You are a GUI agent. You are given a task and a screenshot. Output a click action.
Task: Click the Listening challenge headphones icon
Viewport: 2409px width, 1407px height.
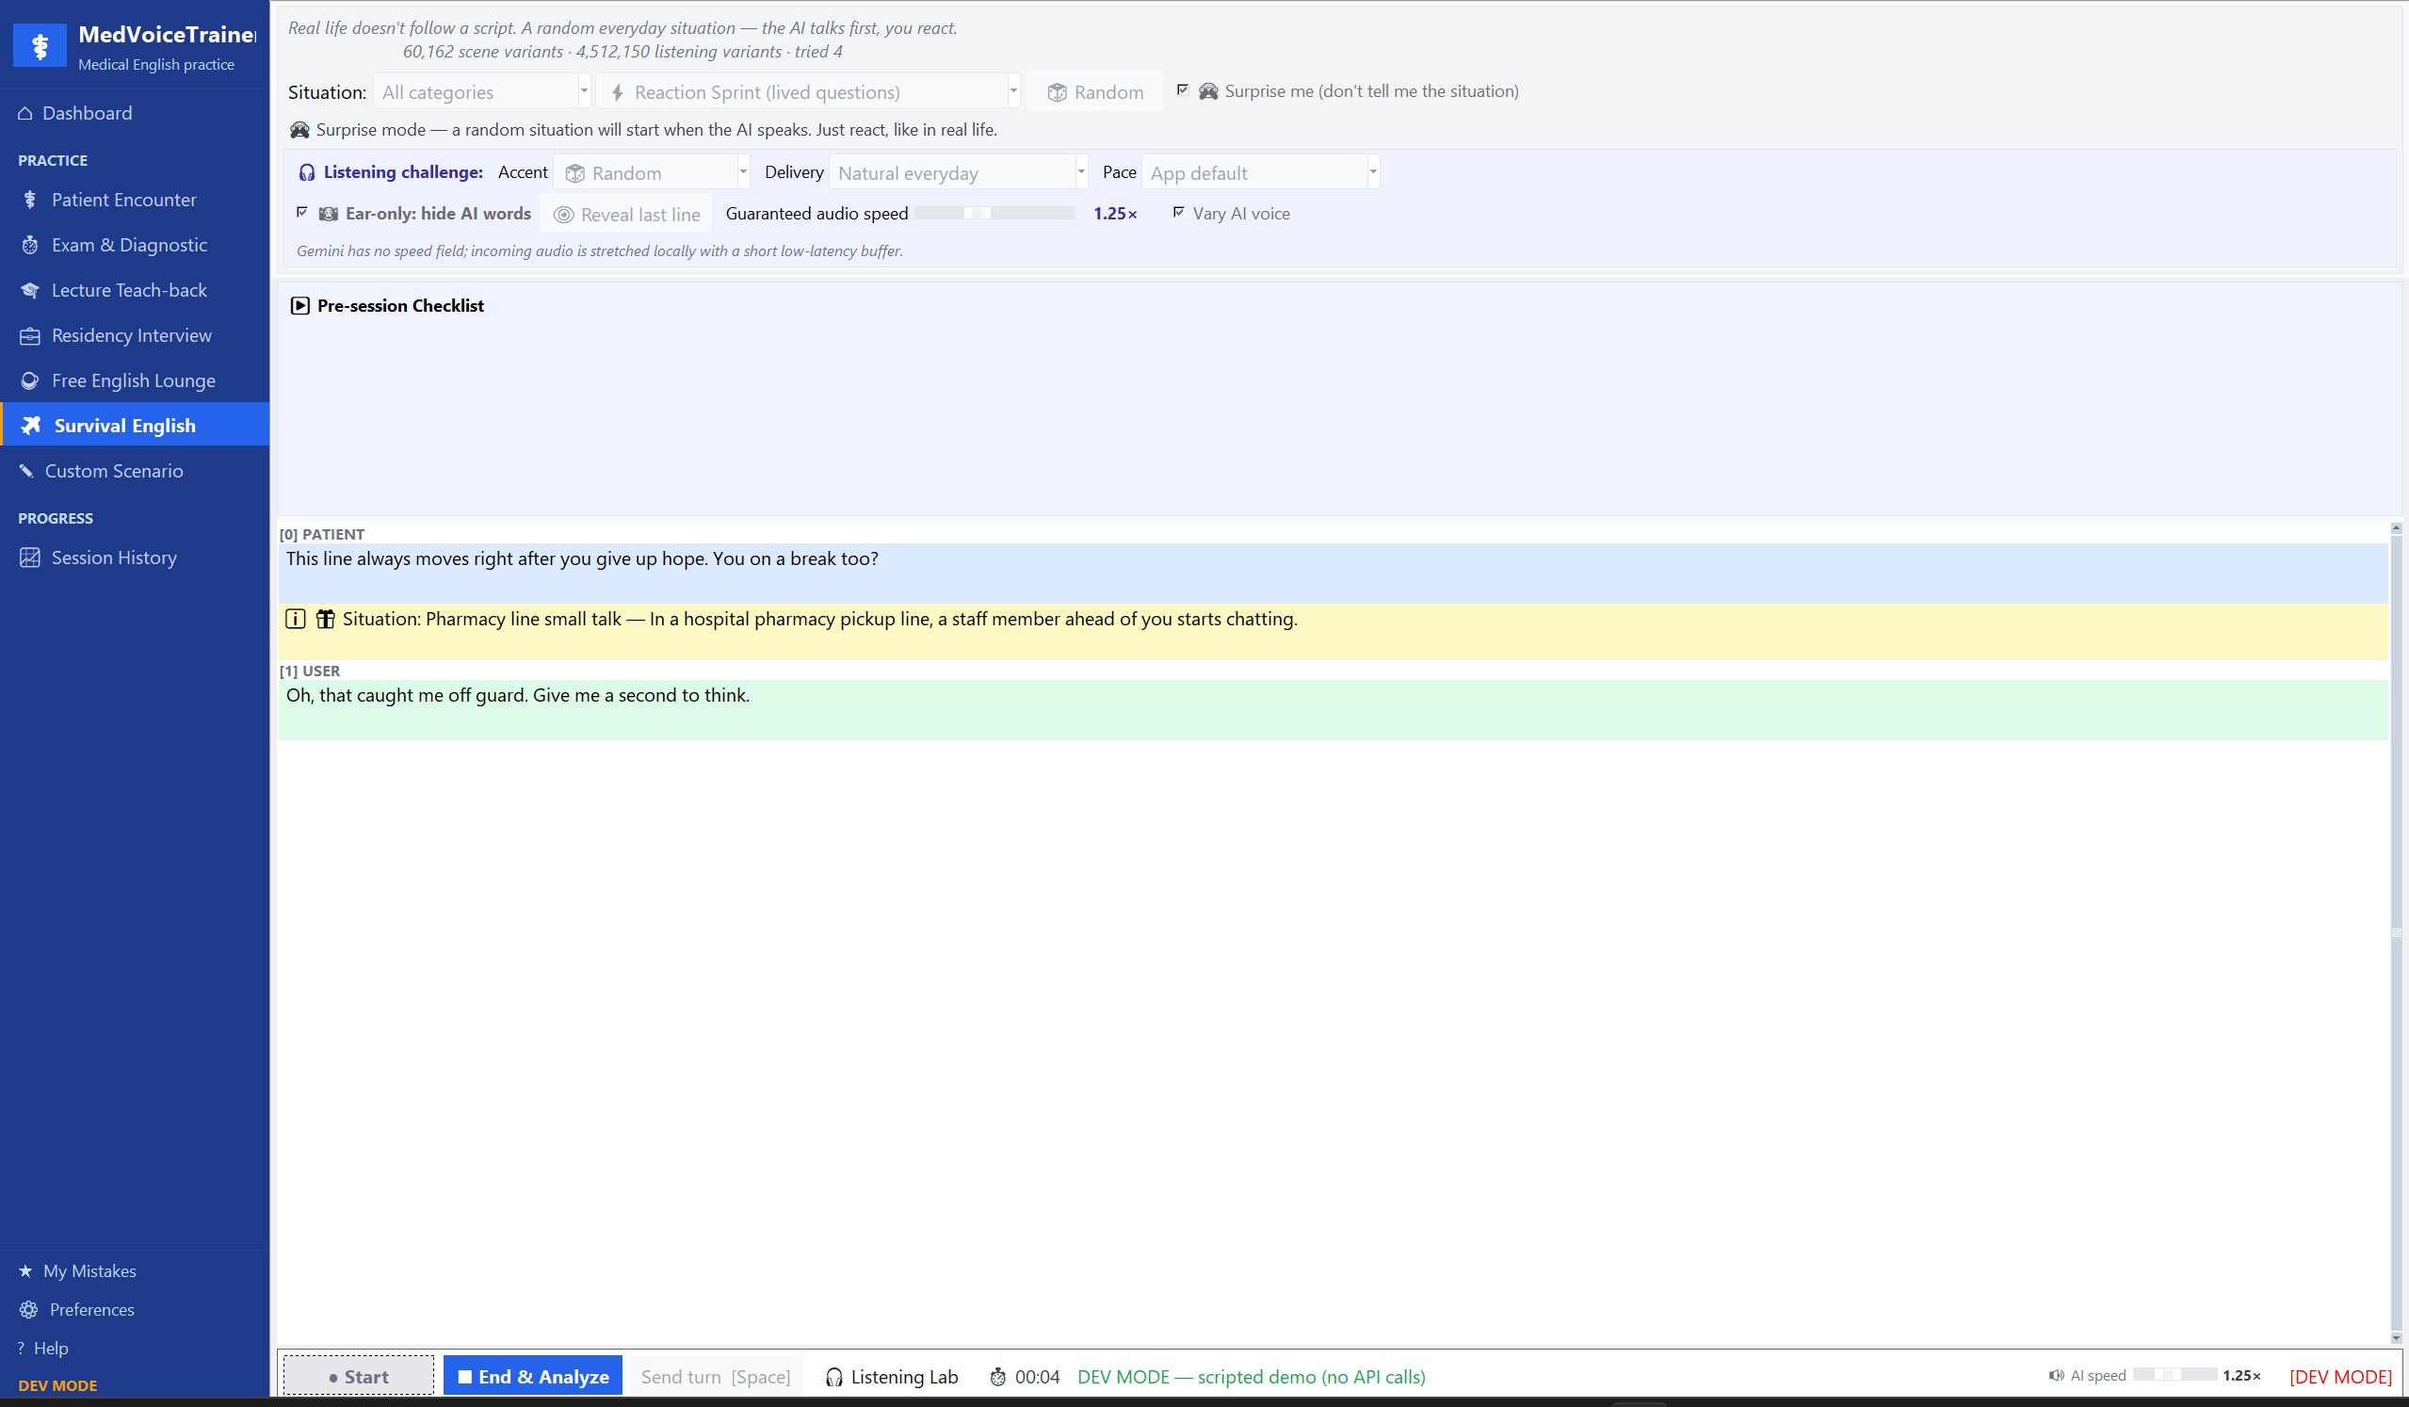point(306,172)
